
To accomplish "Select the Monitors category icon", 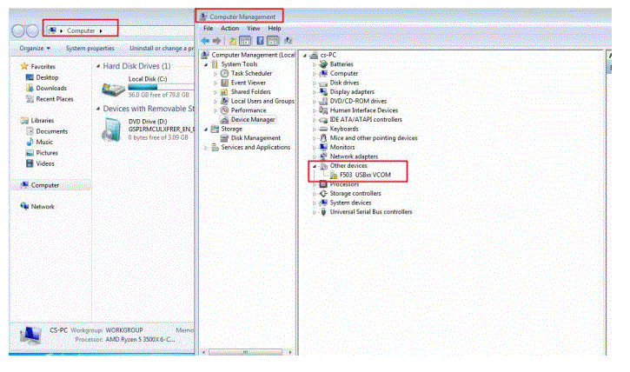I will [323, 148].
